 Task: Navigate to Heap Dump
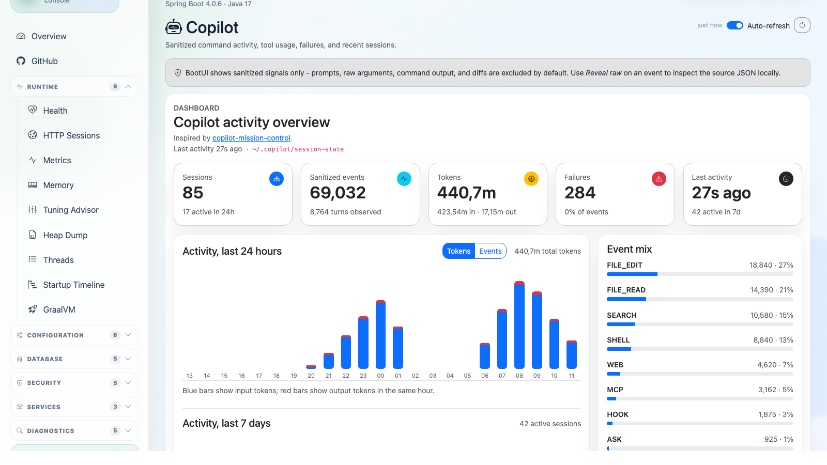point(80,235)
